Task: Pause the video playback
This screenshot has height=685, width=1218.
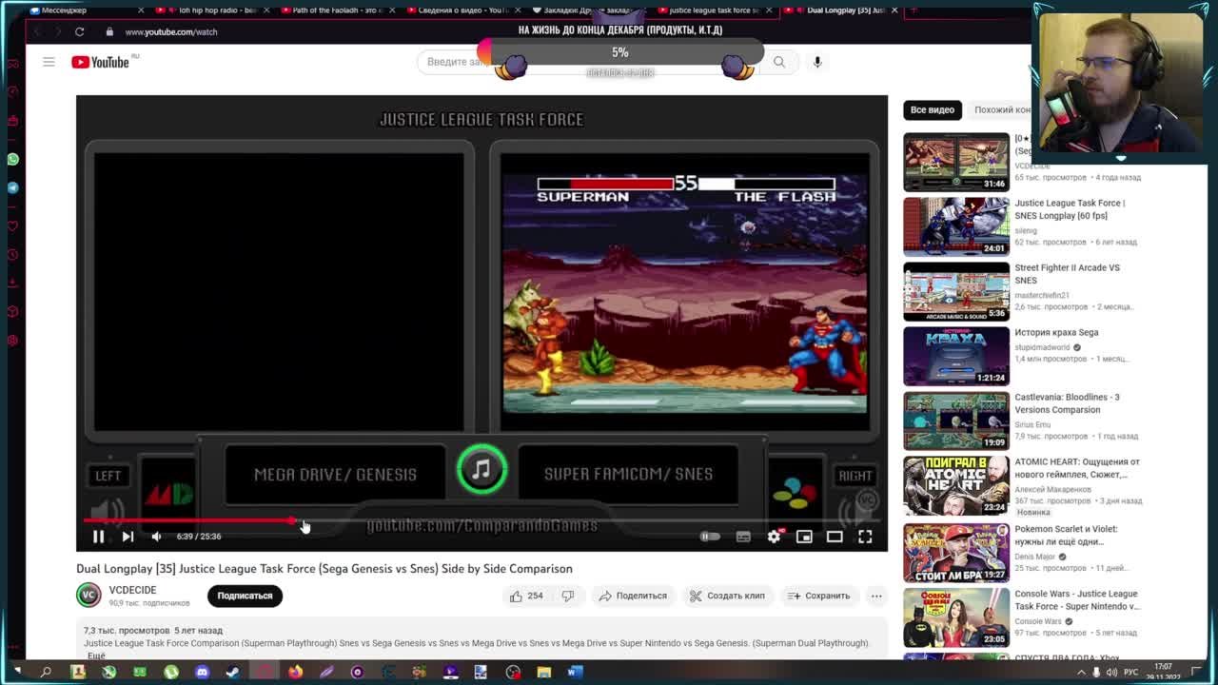Action: pos(98,537)
